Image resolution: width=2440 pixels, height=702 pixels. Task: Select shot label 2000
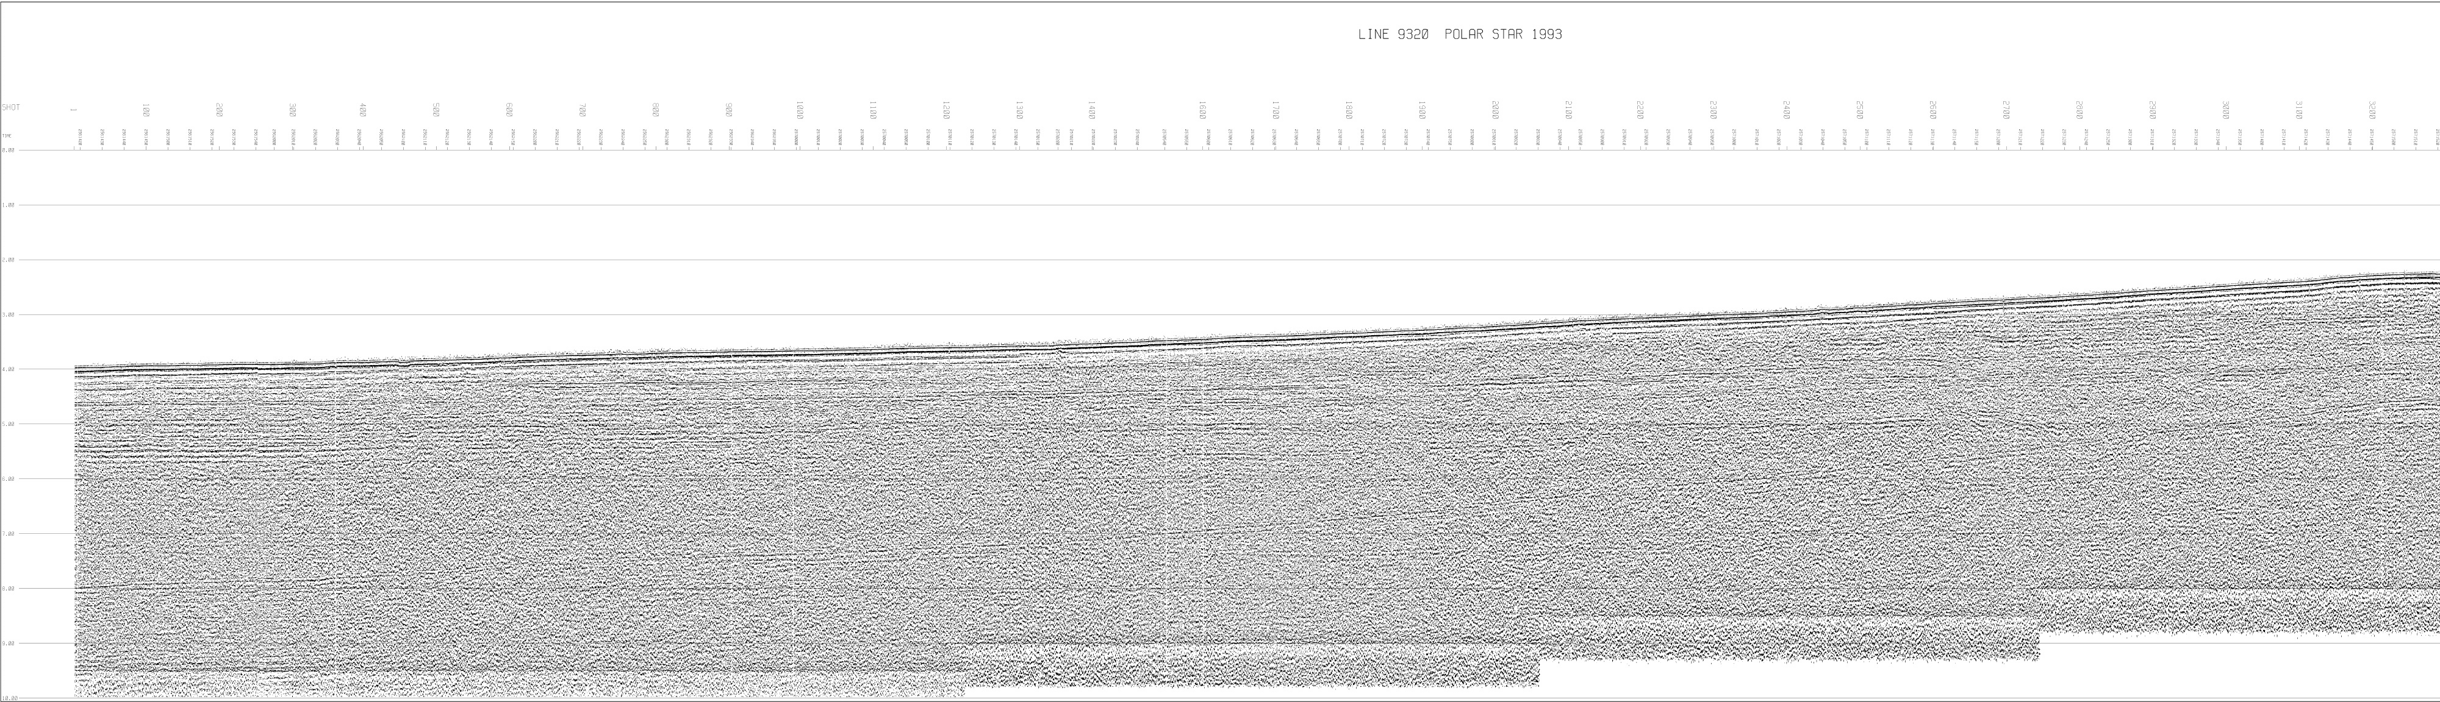1496,110
